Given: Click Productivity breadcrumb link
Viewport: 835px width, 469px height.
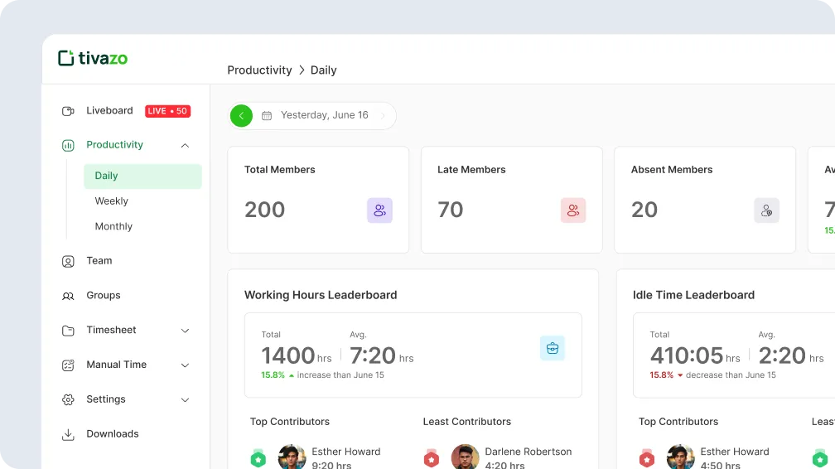Looking at the screenshot, I should (x=259, y=70).
